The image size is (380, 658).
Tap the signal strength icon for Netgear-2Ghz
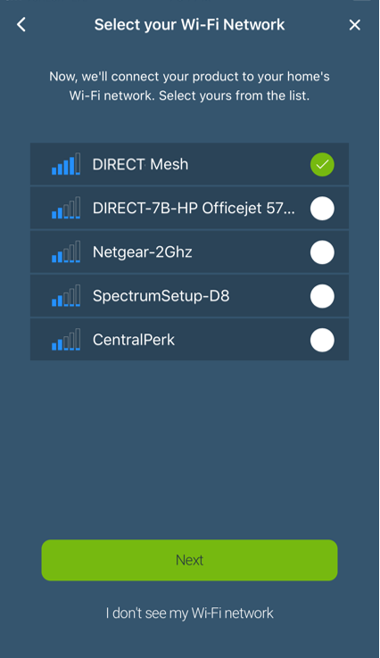(66, 251)
